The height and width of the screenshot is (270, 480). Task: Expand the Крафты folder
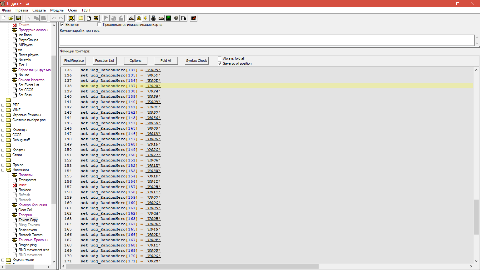click(x=3, y=150)
